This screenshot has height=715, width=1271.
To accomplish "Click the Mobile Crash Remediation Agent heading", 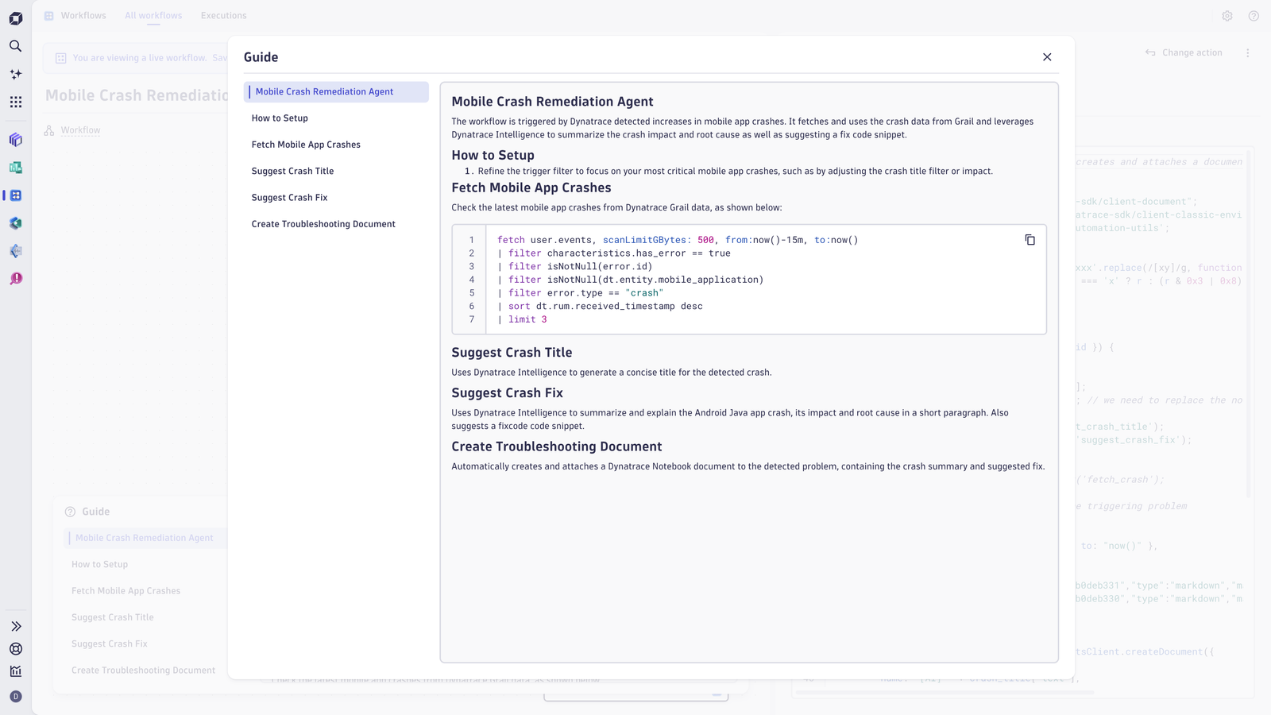I will pyautogui.click(x=552, y=102).
